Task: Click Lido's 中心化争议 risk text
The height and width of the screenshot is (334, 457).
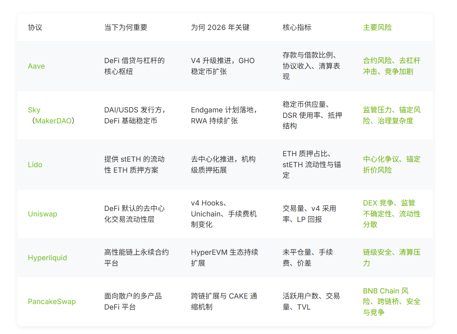Action: 381,159
